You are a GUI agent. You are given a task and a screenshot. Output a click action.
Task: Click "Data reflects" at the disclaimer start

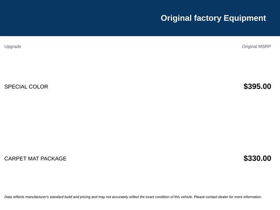[14, 197]
